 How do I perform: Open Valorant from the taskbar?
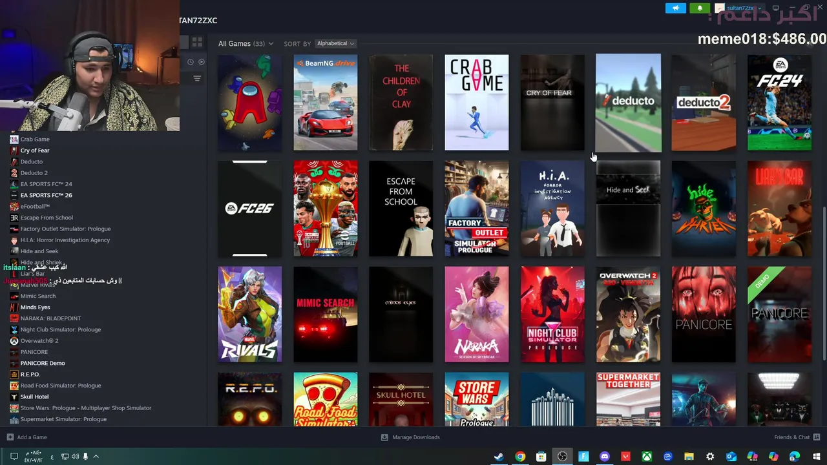pos(625,457)
